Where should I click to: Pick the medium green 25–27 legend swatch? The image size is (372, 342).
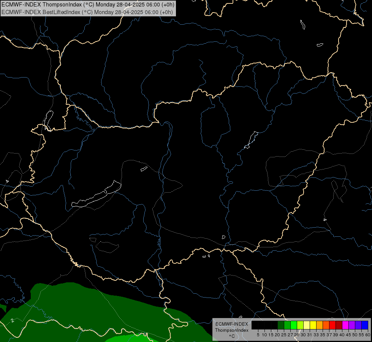pyautogui.click(x=287, y=325)
